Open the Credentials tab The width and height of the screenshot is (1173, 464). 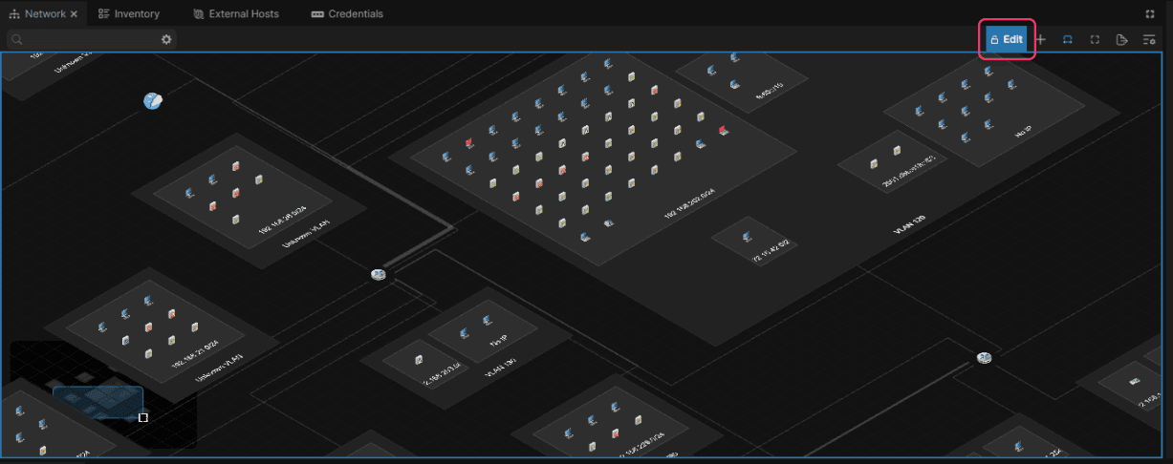tap(347, 14)
